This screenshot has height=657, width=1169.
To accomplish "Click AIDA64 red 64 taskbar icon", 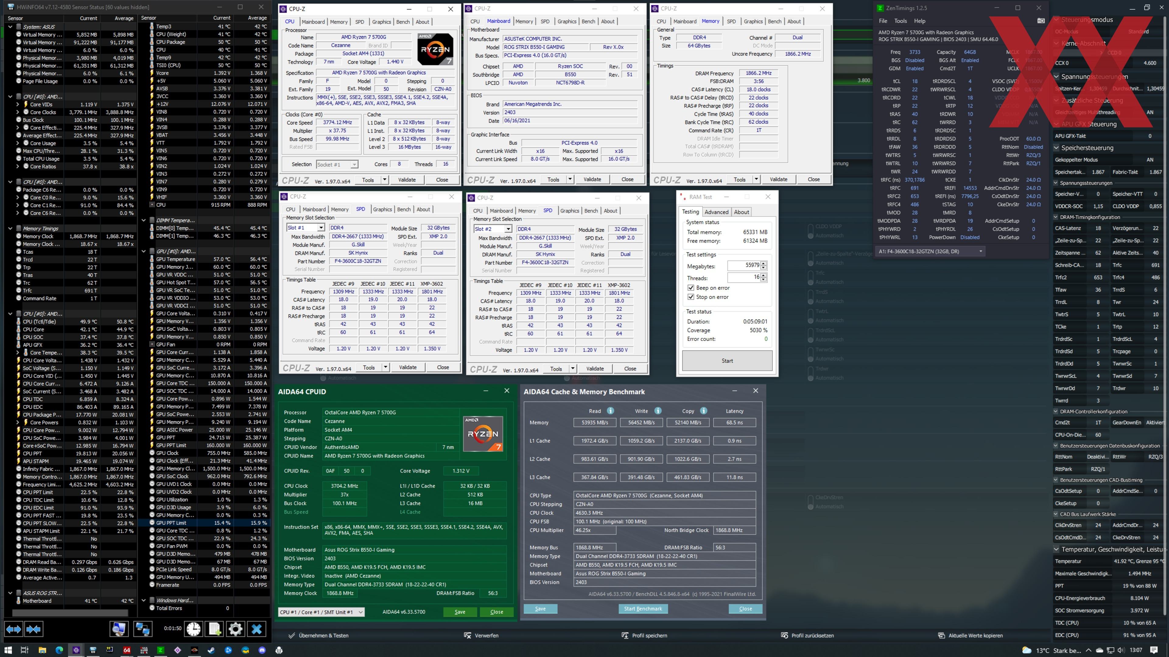I will pos(127,650).
